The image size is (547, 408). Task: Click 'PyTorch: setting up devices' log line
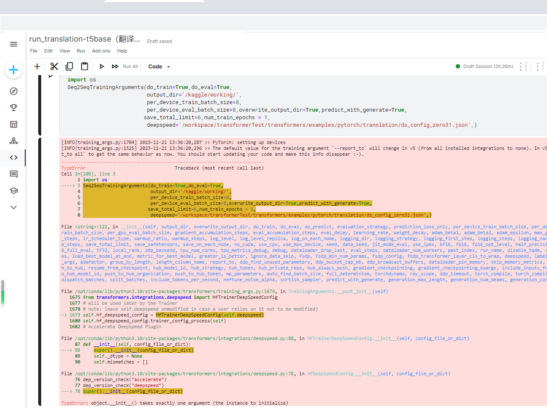[249, 142]
